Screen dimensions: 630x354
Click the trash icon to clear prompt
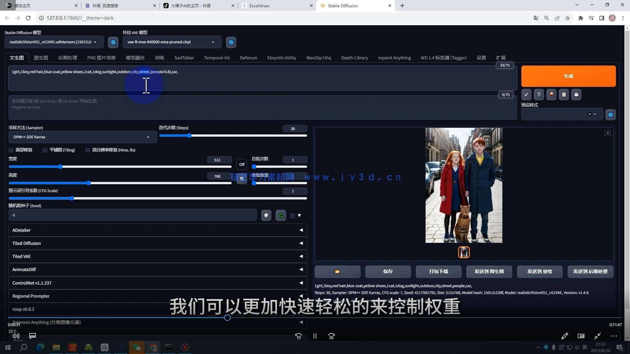click(x=538, y=94)
